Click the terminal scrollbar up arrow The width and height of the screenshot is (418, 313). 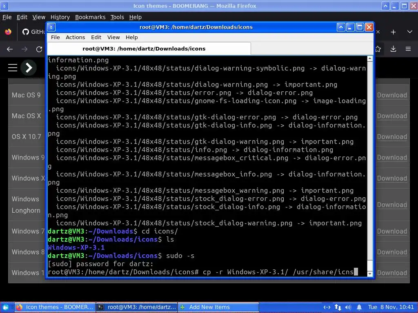point(370,59)
